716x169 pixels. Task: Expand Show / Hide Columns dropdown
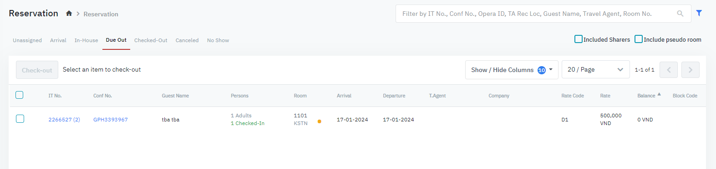coord(512,70)
